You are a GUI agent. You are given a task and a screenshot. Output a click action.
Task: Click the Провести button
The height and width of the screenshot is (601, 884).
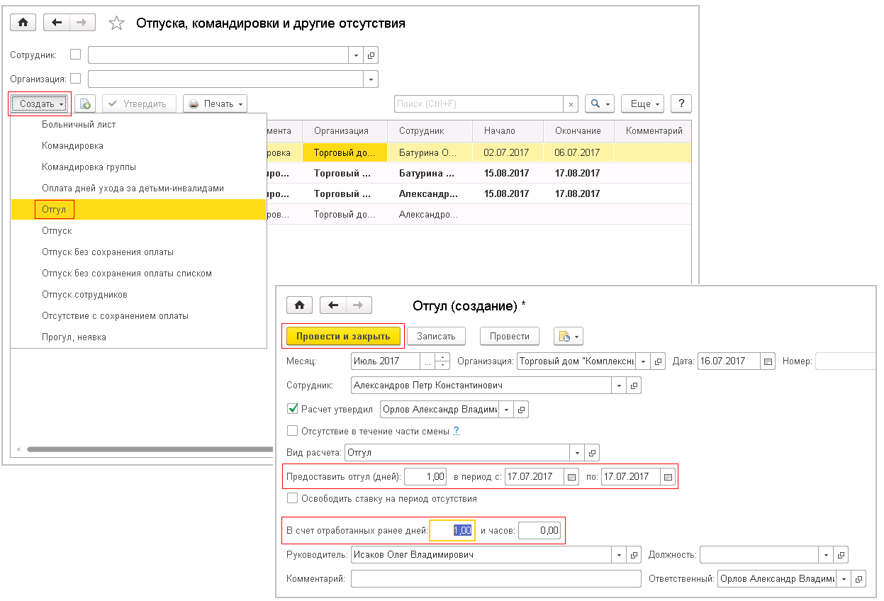(x=509, y=336)
